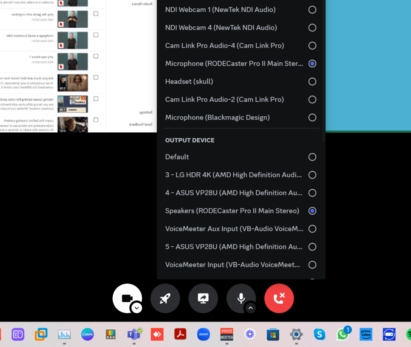The width and height of the screenshot is (411, 347).
Task: Tick checkbox for 'why new heros ?' video
Action: pyautogui.click(x=96, y=56)
